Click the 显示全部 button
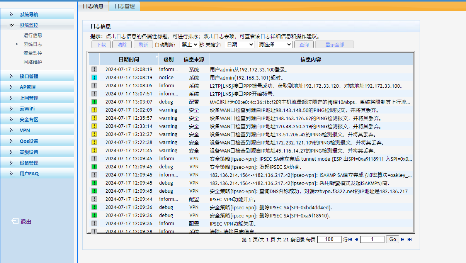Screen dimensions: 466x263 point(335,45)
